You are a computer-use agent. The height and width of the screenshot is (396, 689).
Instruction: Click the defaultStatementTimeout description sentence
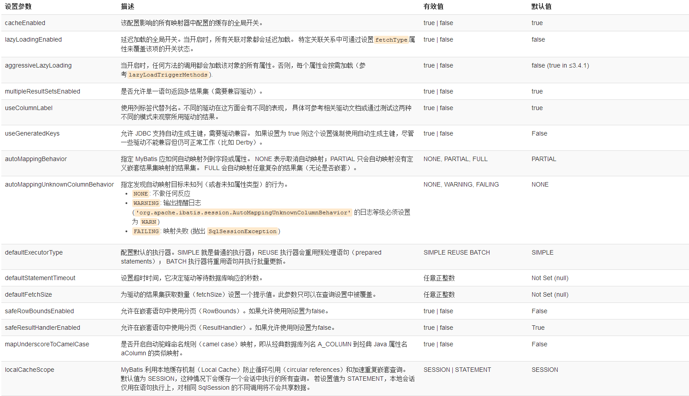[192, 278]
